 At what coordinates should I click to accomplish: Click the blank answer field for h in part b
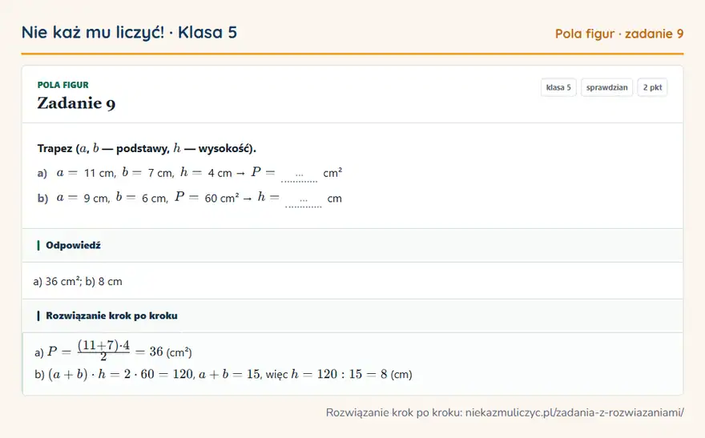coord(304,199)
